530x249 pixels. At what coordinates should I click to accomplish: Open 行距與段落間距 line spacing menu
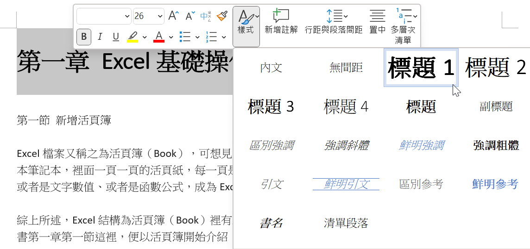[x=334, y=22]
